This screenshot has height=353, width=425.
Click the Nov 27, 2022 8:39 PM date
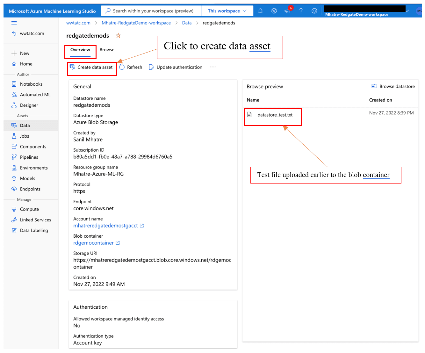tap(391, 113)
